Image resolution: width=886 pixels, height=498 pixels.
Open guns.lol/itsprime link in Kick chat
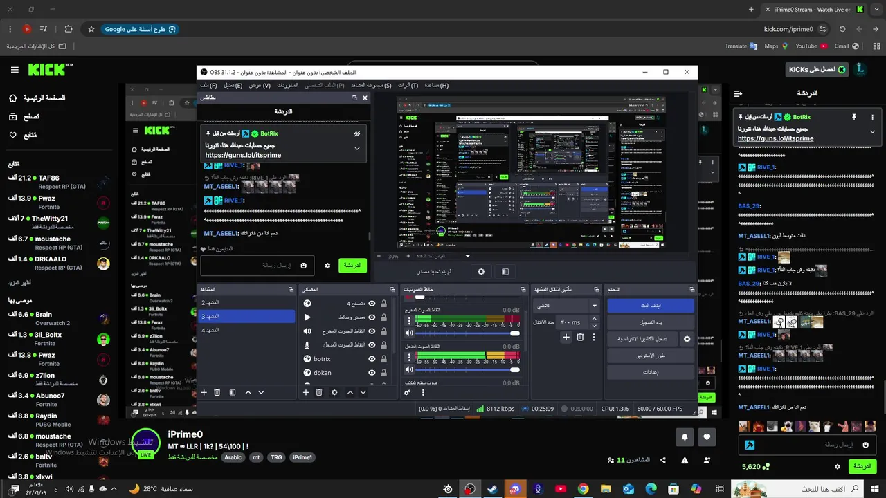(775, 138)
